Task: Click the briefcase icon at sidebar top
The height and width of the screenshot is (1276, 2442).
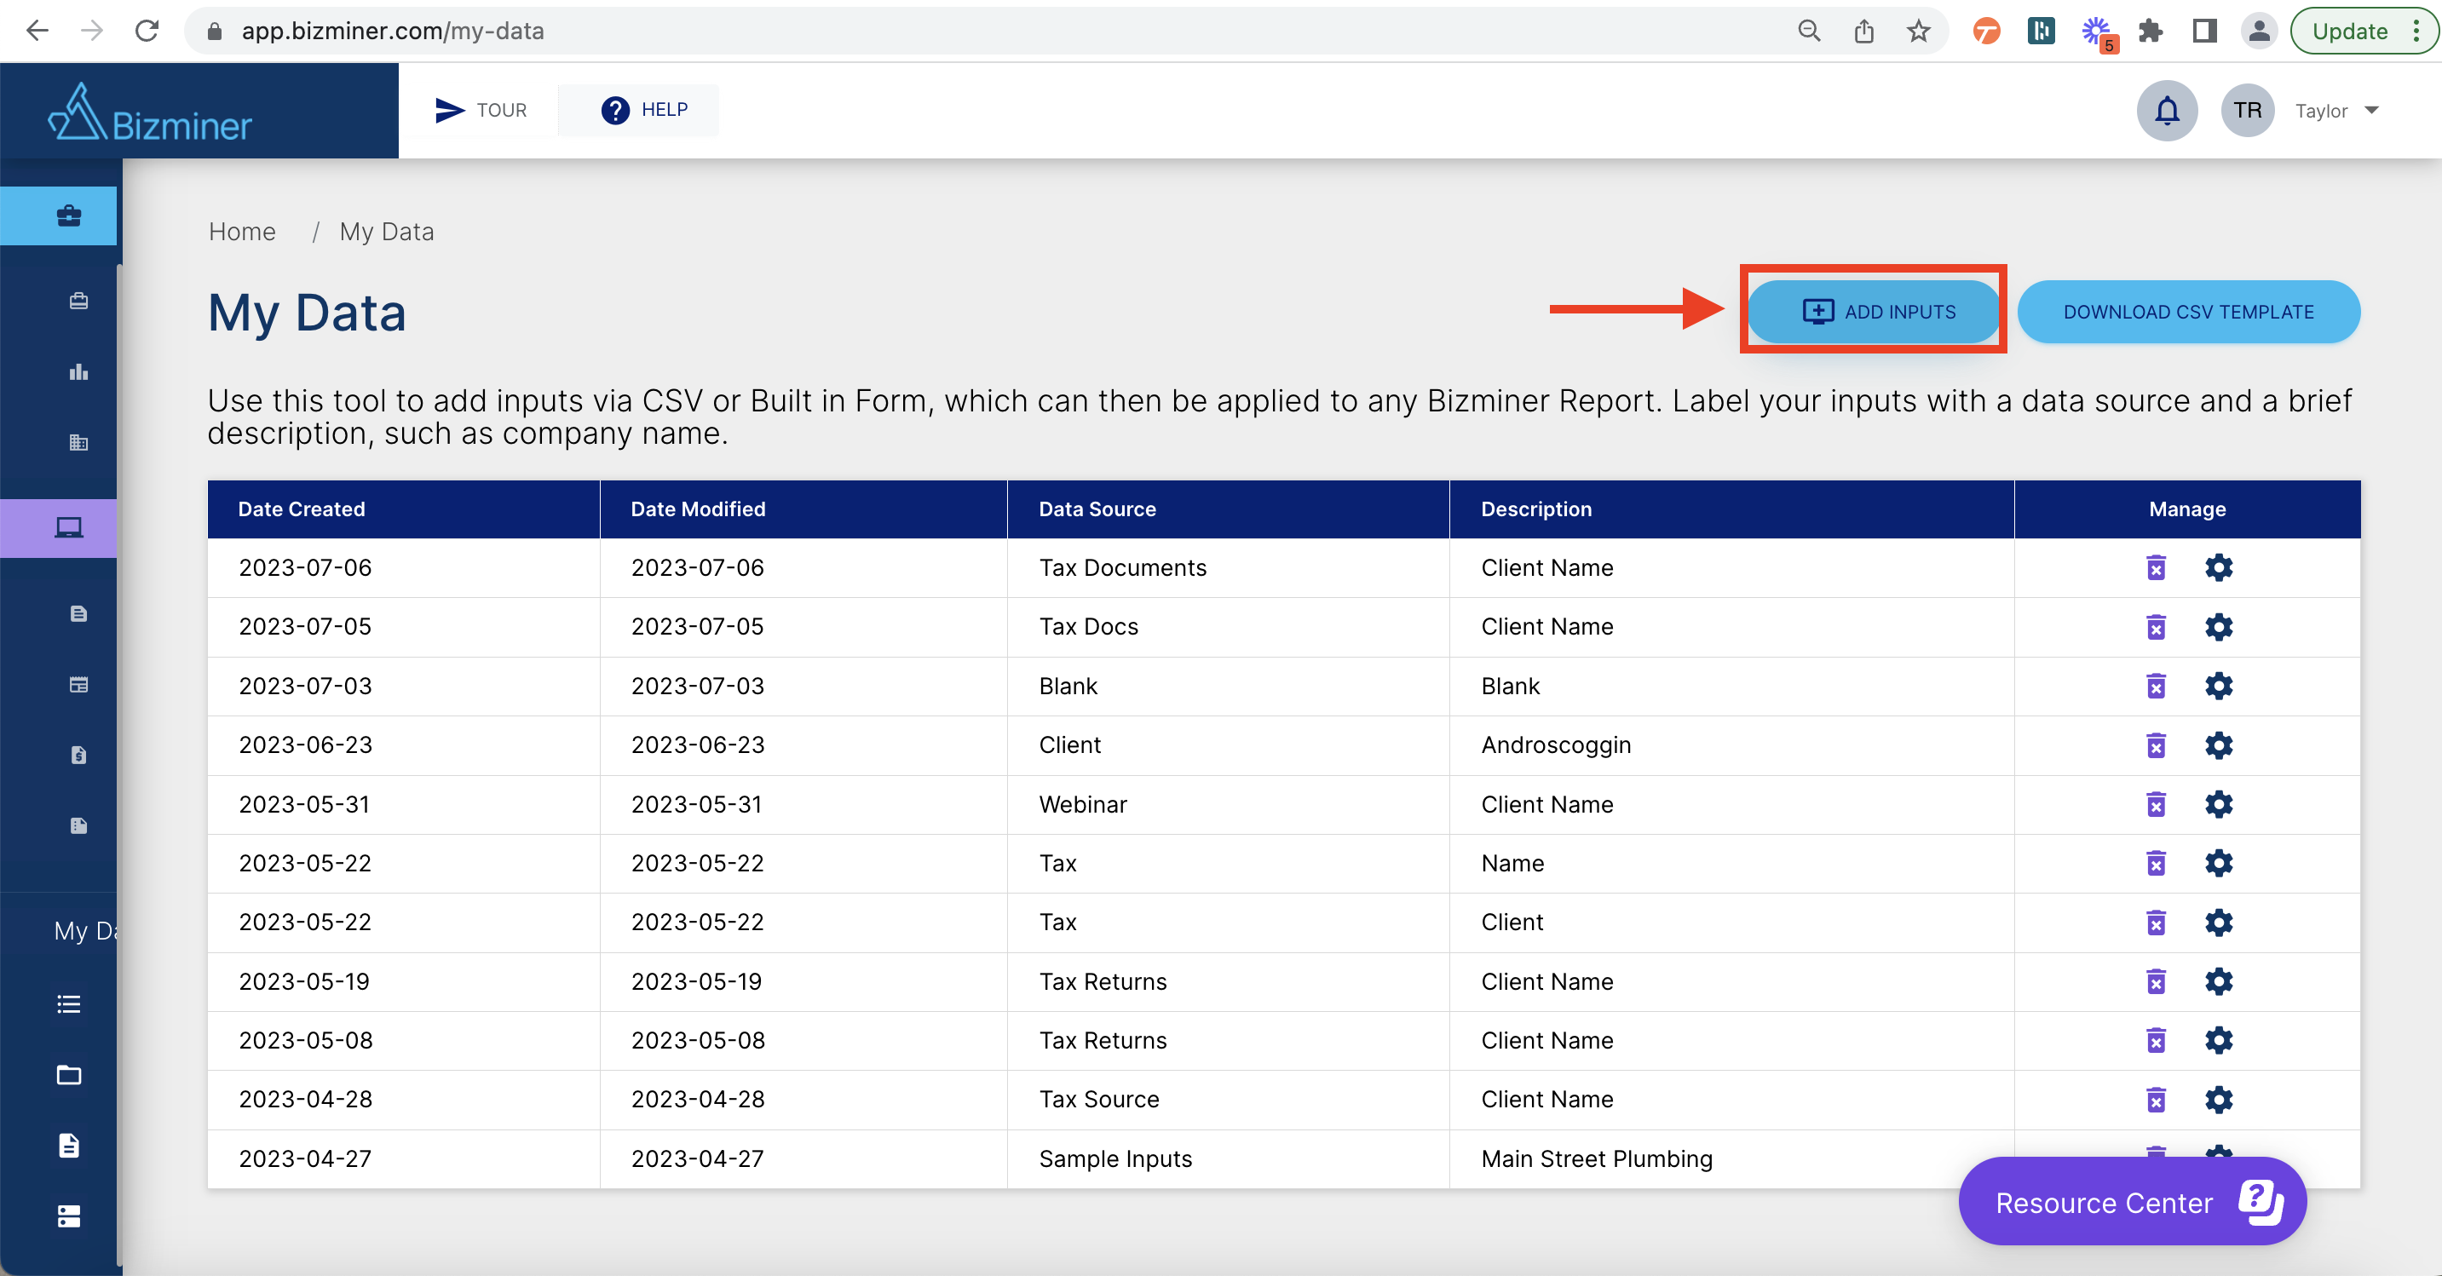Action: tap(68, 216)
